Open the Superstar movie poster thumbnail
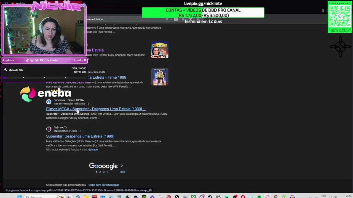This screenshot has height=198, width=353. (160, 50)
